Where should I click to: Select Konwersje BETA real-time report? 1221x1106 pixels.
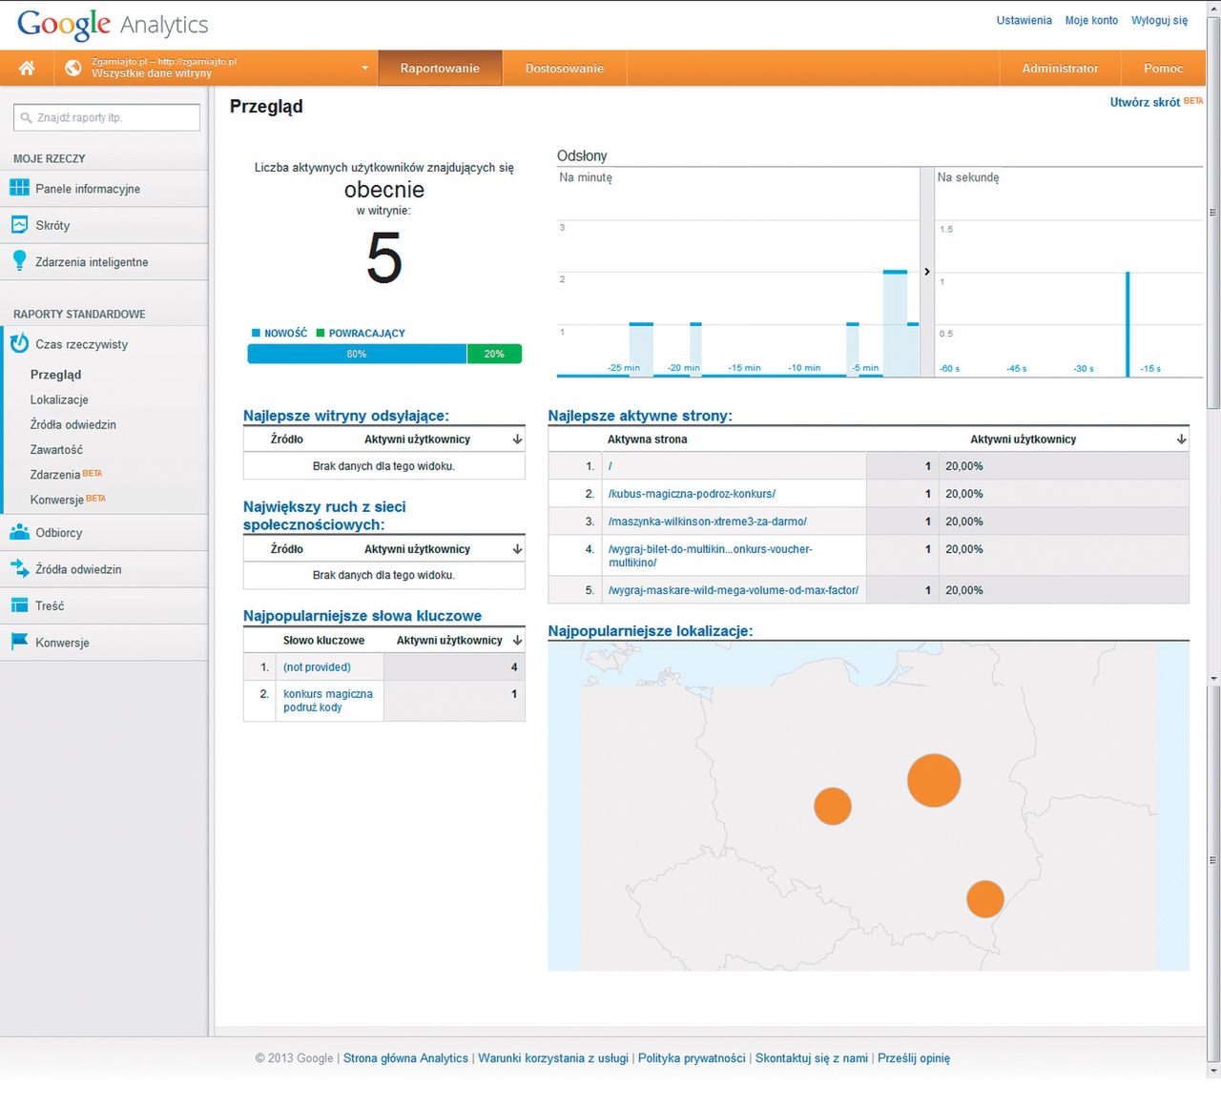pyautogui.click(x=68, y=499)
